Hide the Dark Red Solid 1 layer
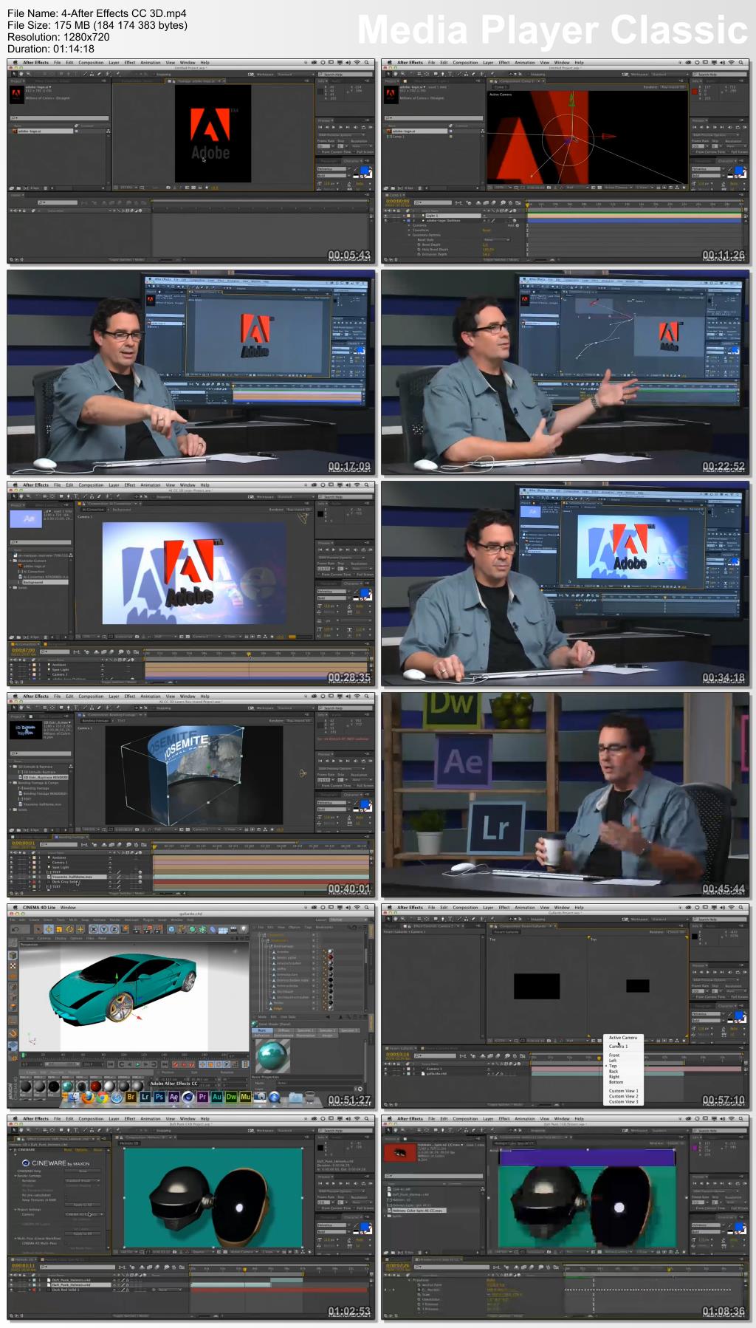This screenshot has width=756, height=1328. [12, 1290]
